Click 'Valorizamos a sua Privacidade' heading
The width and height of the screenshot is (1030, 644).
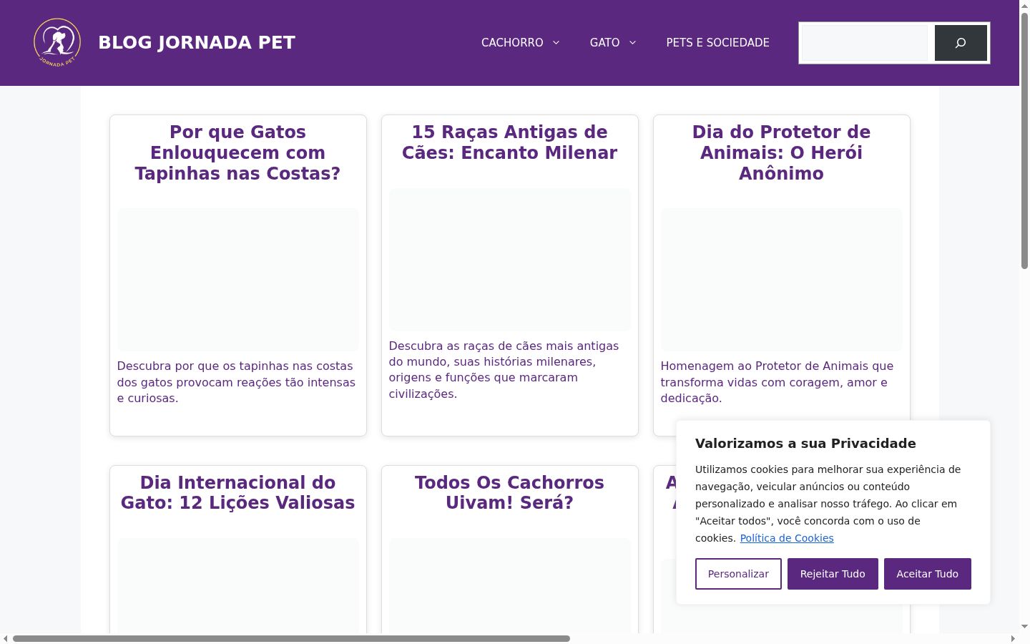tap(805, 444)
